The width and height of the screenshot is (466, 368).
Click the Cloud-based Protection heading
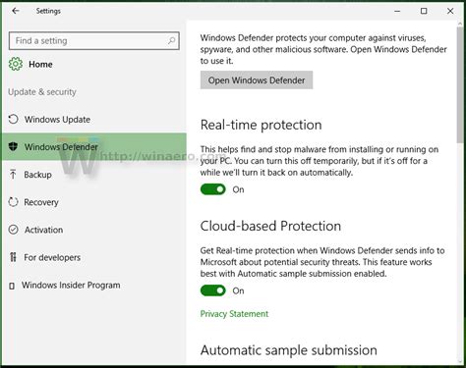270,226
